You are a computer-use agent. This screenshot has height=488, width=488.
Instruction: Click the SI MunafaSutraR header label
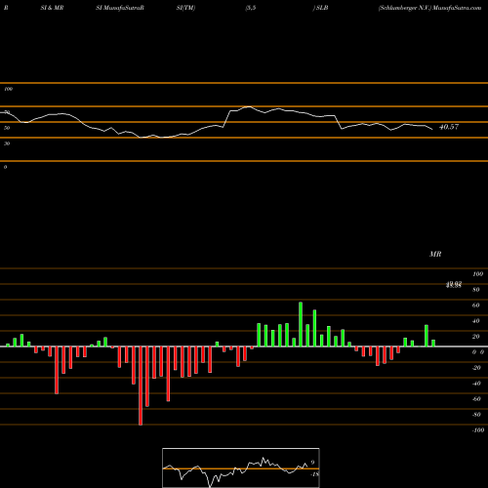[120, 8]
